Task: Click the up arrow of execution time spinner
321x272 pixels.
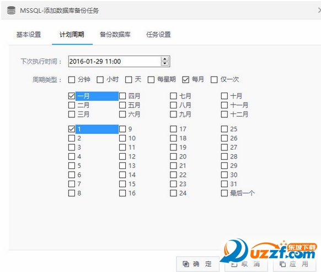Action: pos(164,59)
